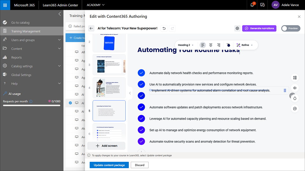
Task: Click the spacing adjustment icon on right rail
Action: [x=295, y=78]
